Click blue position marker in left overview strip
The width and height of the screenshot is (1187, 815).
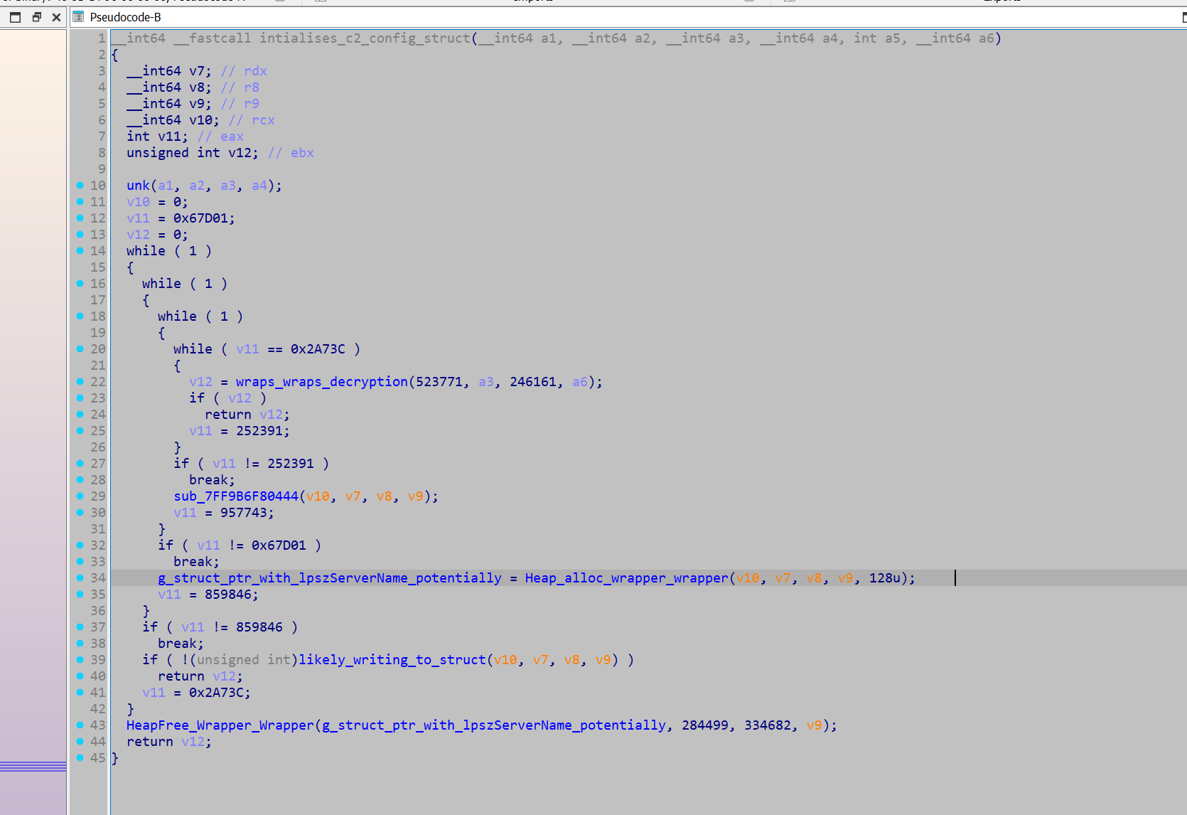(33, 766)
